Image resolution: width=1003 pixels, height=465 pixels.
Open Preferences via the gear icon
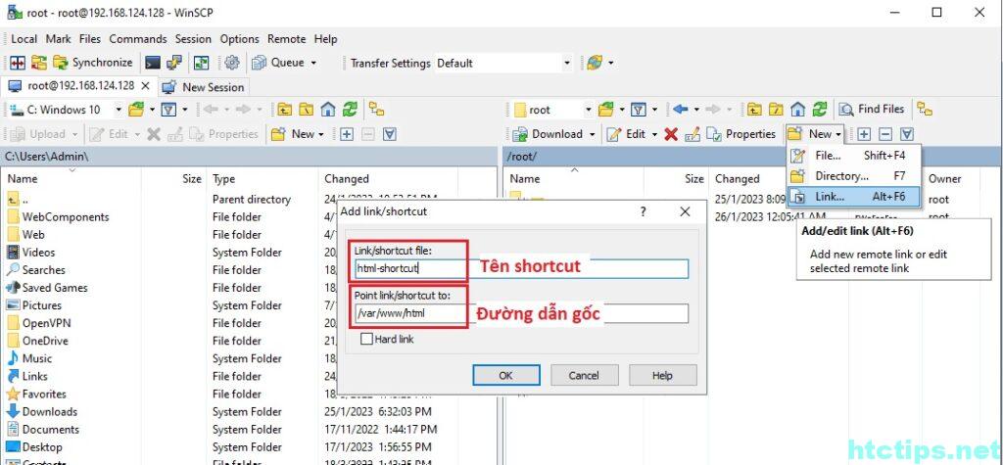coord(232,63)
